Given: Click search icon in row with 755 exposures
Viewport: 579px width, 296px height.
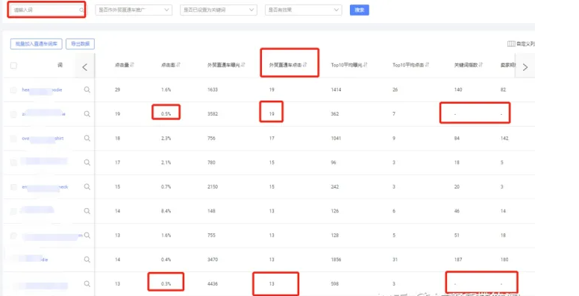Looking at the screenshot, I should pos(87,236).
